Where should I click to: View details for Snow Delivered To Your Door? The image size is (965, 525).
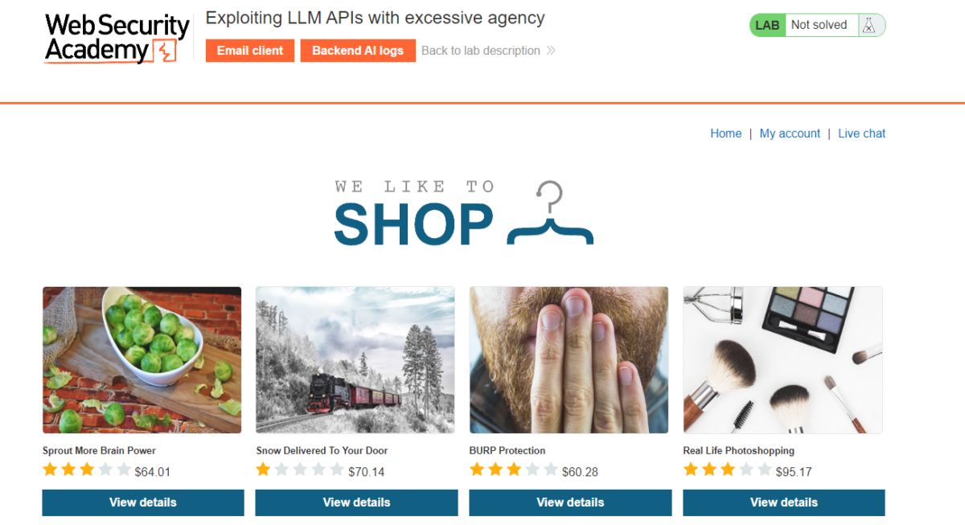tap(356, 502)
